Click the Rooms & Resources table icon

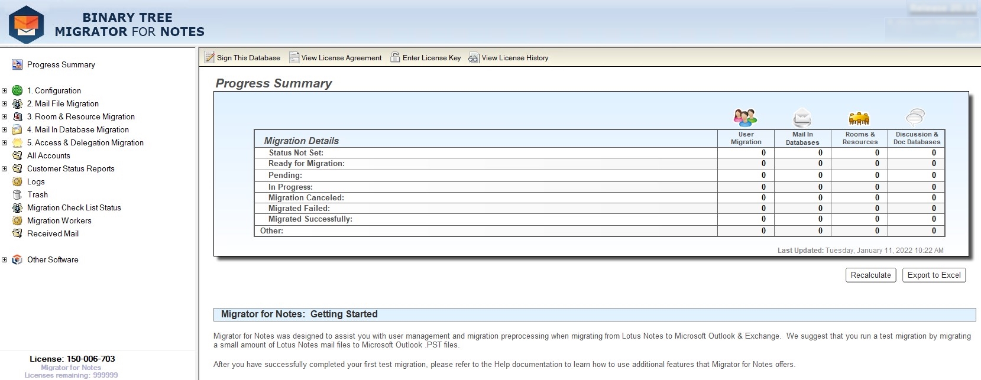(859, 119)
